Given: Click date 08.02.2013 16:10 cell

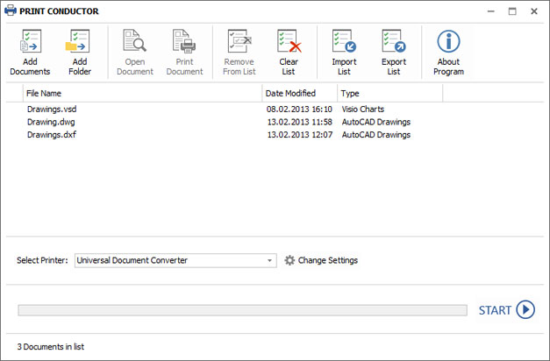Looking at the screenshot, I should pos(299,109).
